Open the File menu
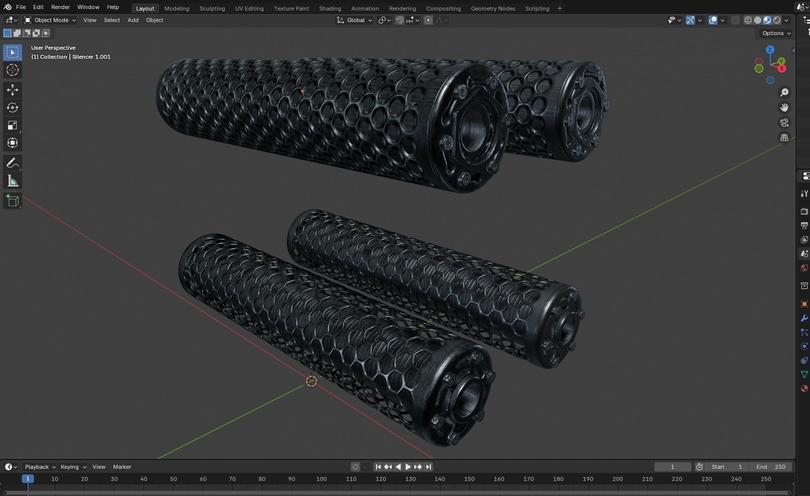 tap(21, 7)
